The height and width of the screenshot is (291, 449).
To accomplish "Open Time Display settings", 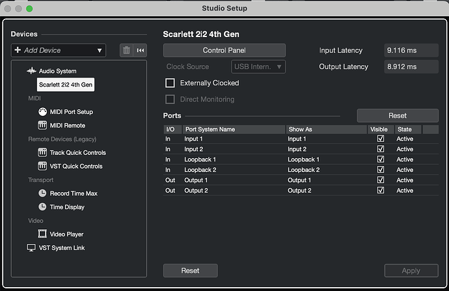I will (x=67, y=207).
